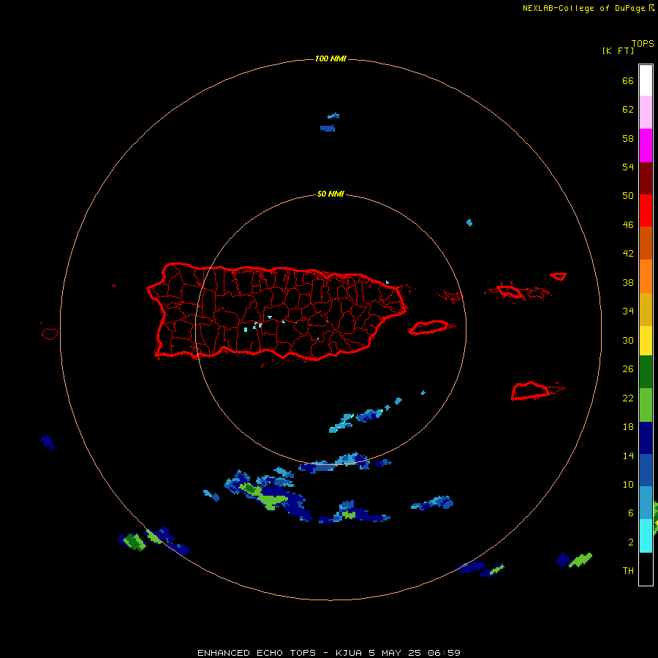Click the KJUA station identifier
Image resolution: width=658 pixels, height=658 pixels.
349,653
